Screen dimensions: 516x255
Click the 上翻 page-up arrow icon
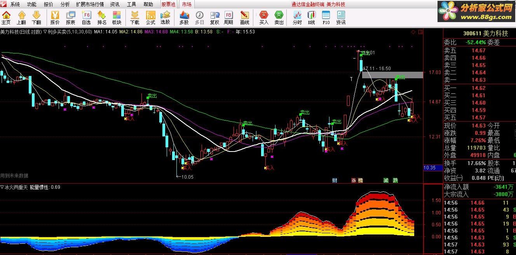[x=21, y=18]
